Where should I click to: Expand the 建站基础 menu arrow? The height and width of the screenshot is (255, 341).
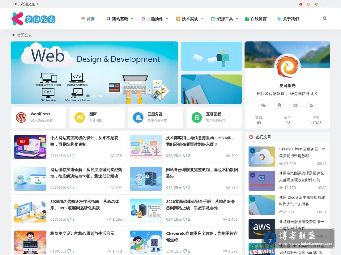(132, 19)
